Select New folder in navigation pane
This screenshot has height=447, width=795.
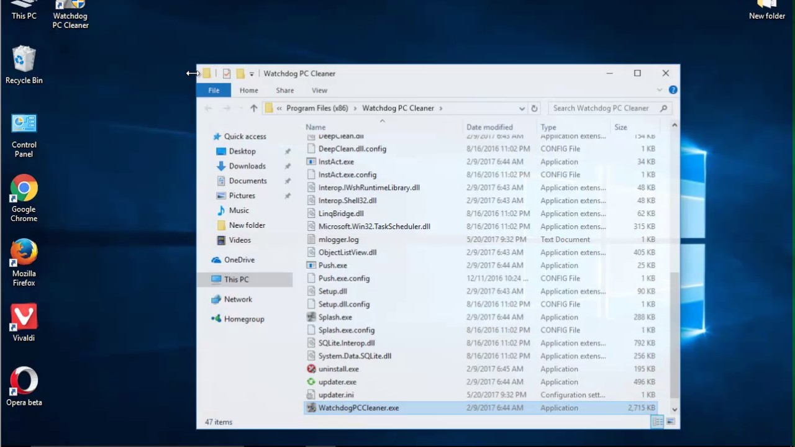click(x=247, y=225)
